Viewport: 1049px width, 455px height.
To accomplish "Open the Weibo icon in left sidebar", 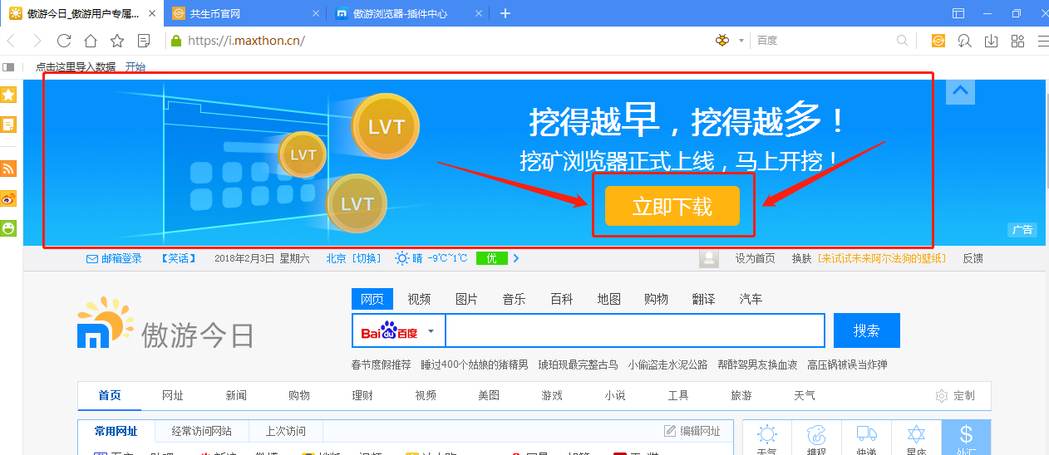I will click(9, 198).
